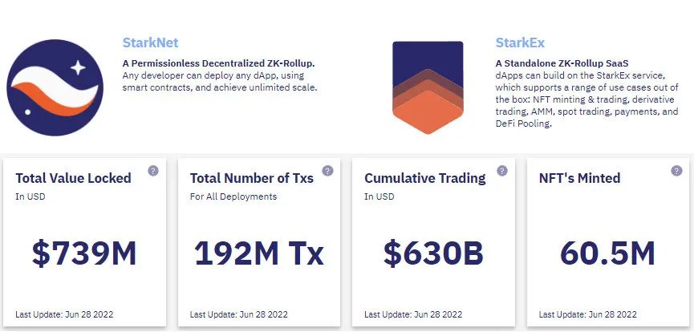Click the Total Value Locked title
The width and height of the screenshot is (694, 332).
point(74,178)
